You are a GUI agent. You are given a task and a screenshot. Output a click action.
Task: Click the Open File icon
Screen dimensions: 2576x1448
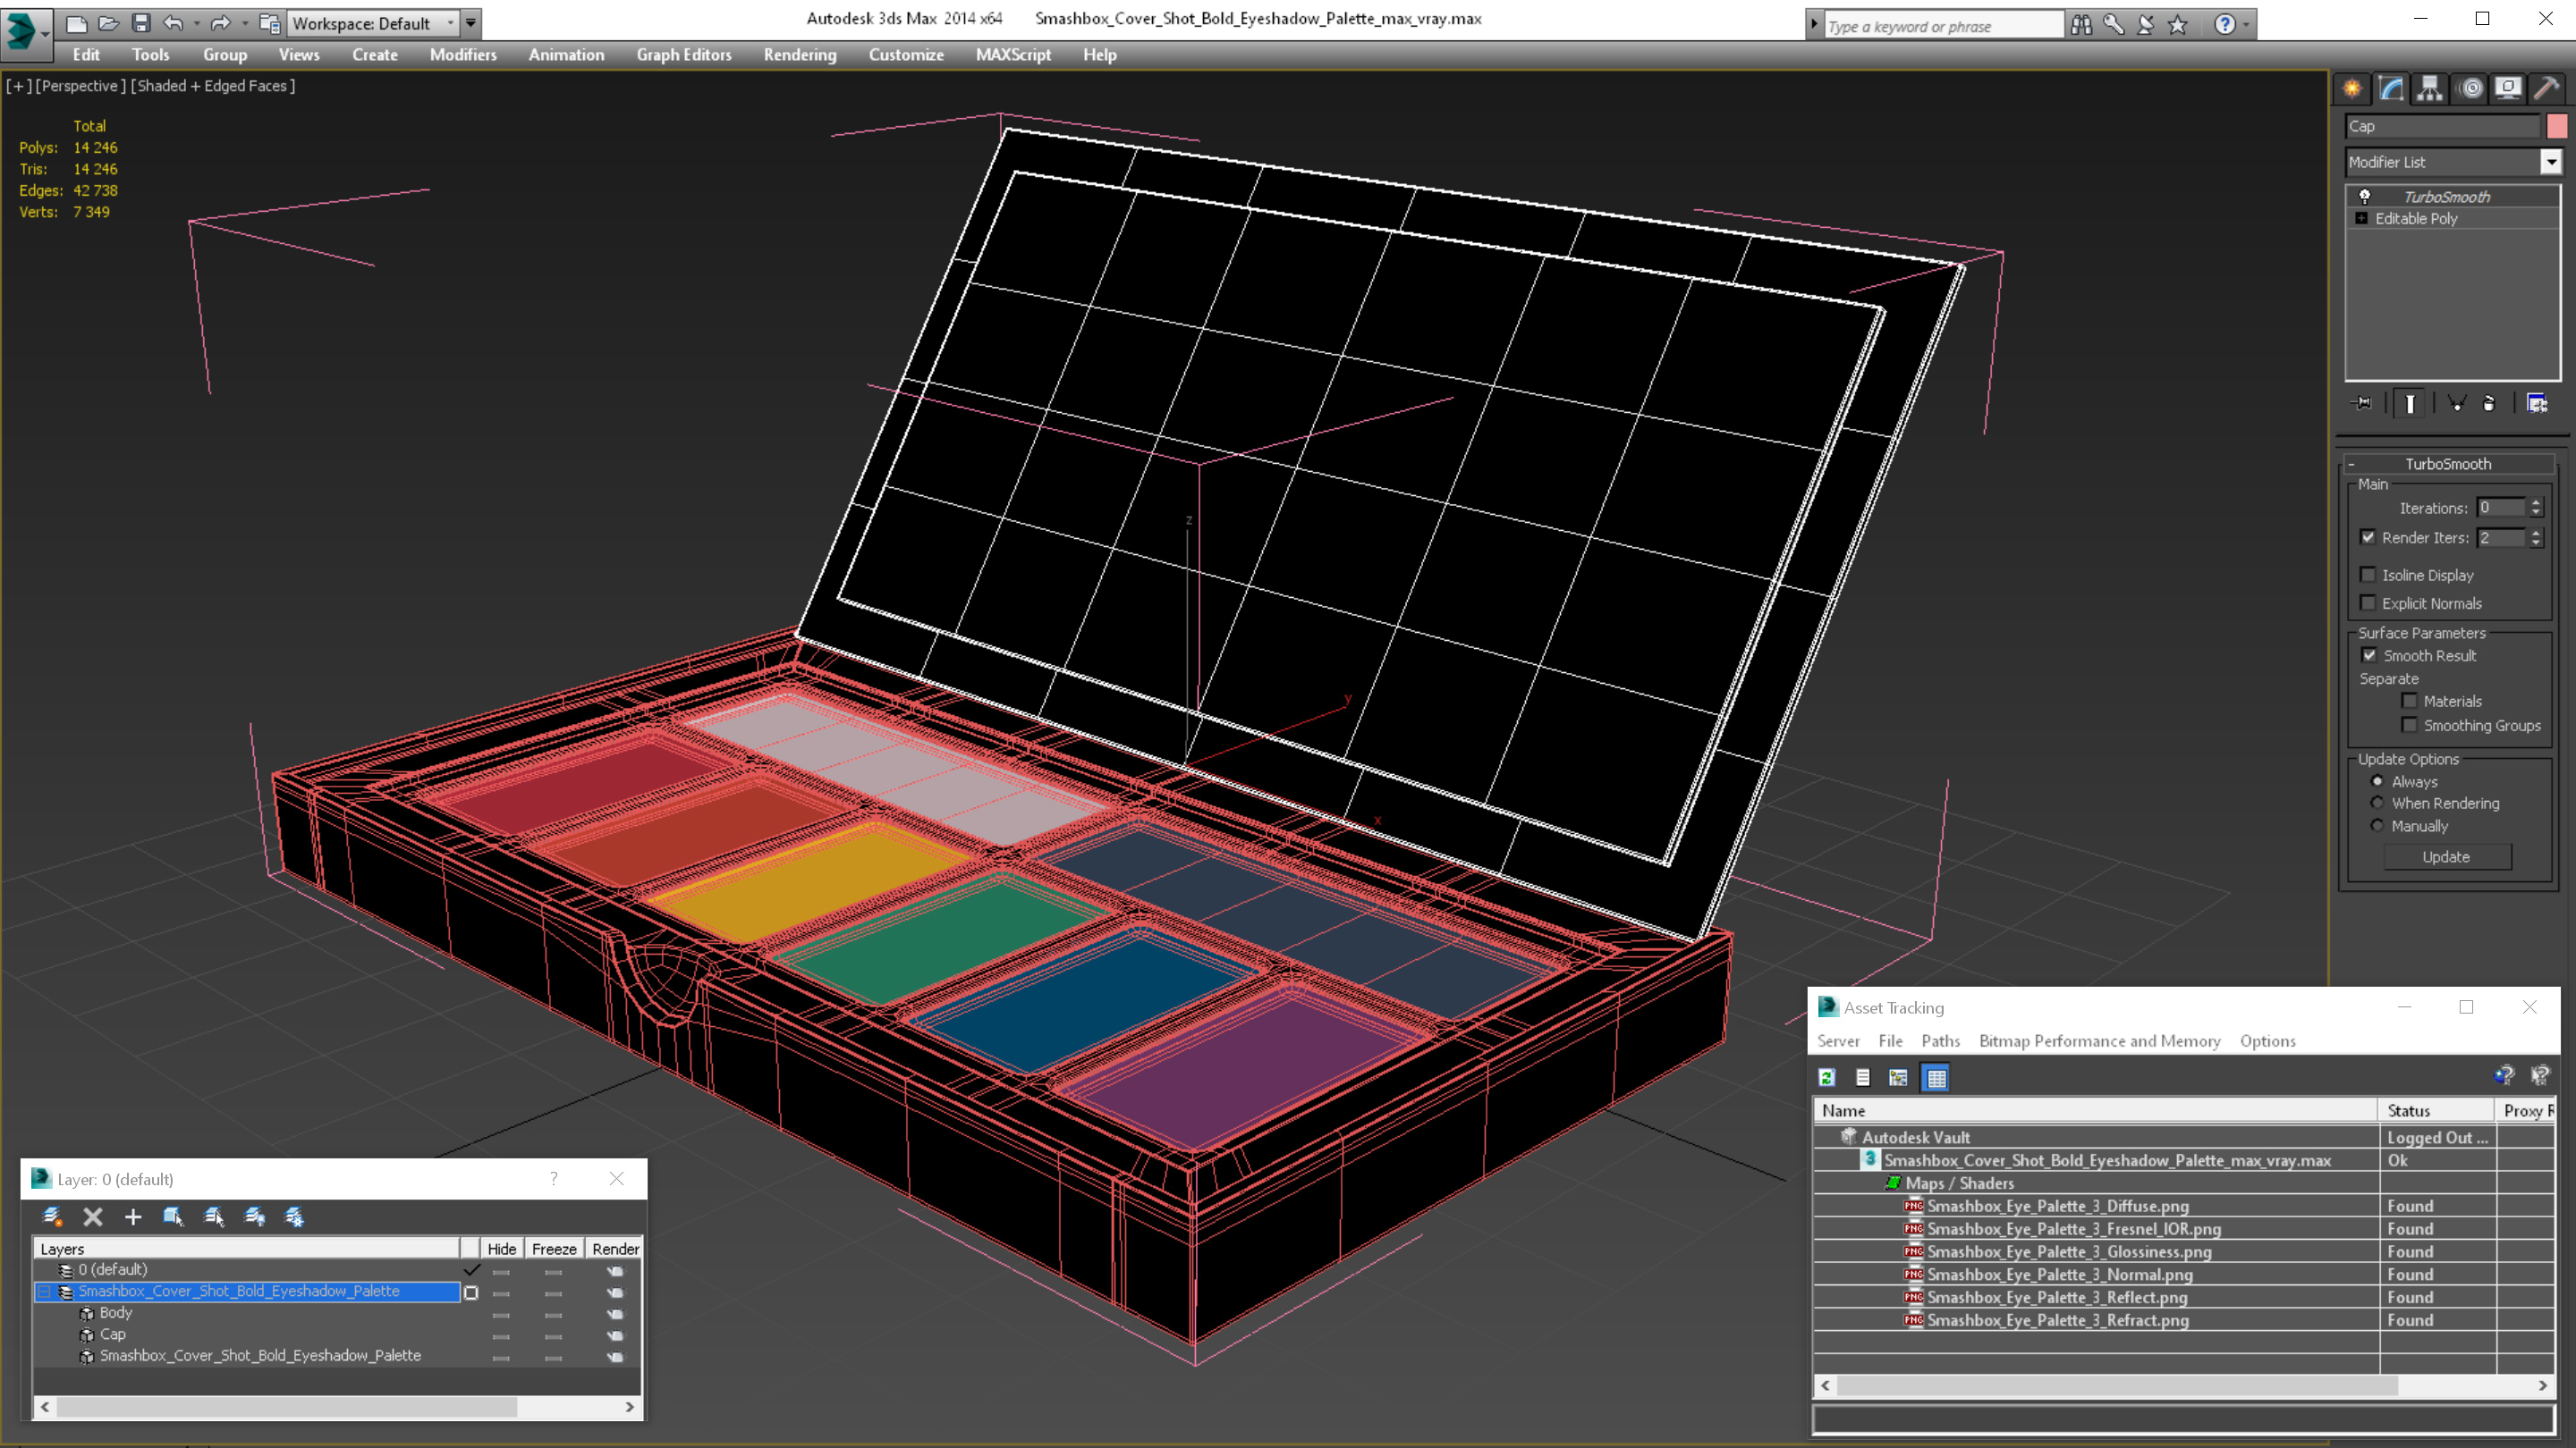(109, 23)
